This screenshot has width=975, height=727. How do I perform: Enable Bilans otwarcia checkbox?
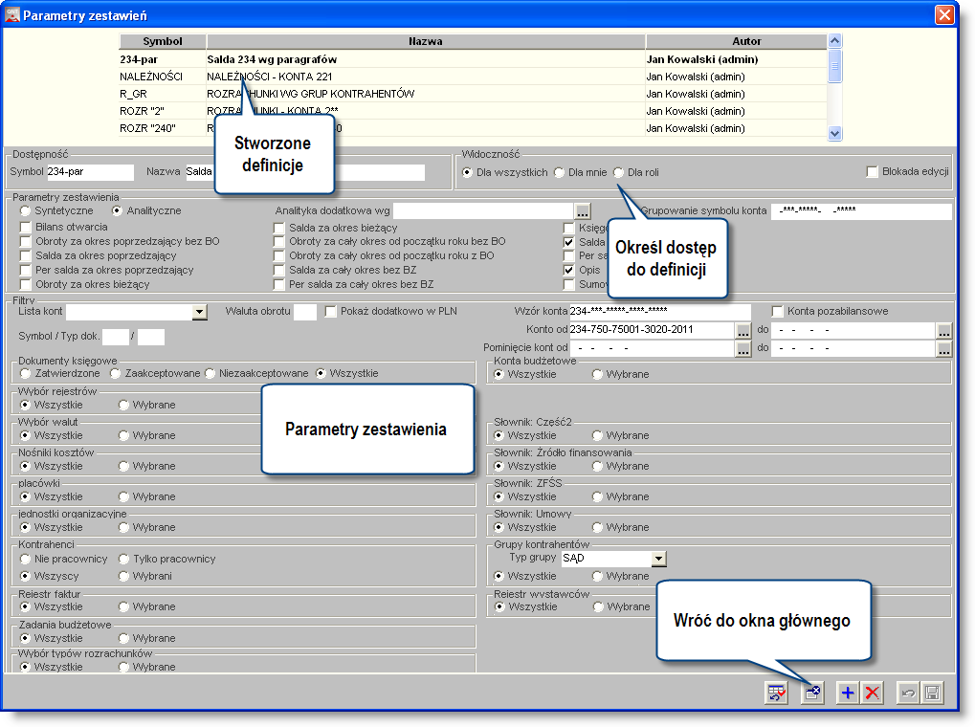point(26,227)
